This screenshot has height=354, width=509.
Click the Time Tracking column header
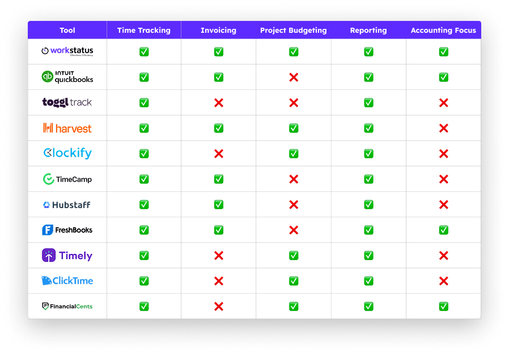click(x=144, y=31)
